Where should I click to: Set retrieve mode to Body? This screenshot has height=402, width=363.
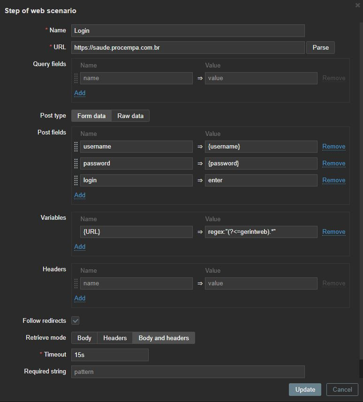click(x=84, y=338)
